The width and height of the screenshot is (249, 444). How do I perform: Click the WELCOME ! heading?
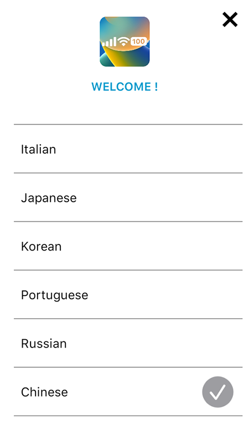coord(124,86)
